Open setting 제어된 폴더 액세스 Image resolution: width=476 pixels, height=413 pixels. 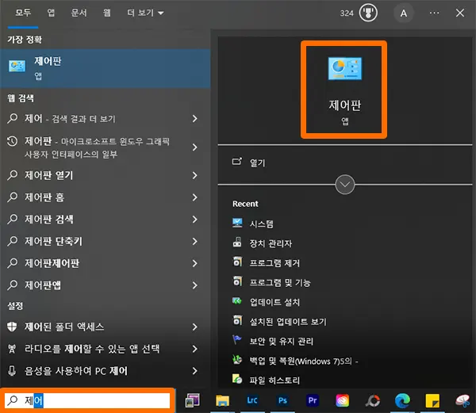point(105,327)
